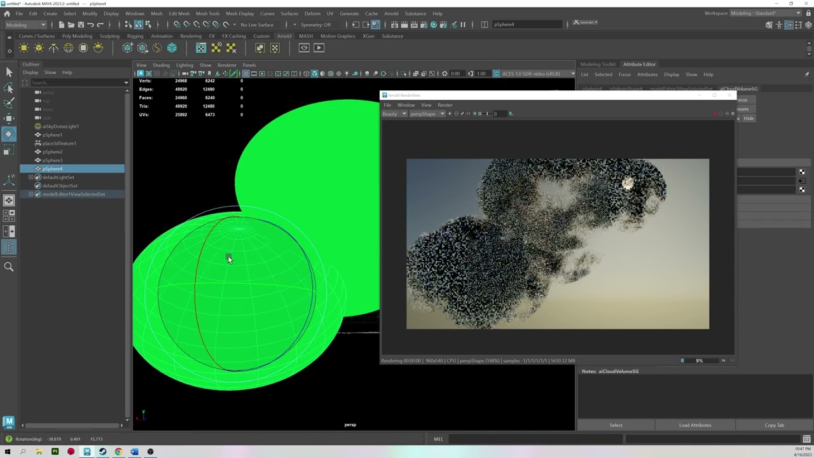The width and height of the screenshot is (814, 458).
Task: Activate Rotate tool in toolbox
Action: click(x=9, y=134)
